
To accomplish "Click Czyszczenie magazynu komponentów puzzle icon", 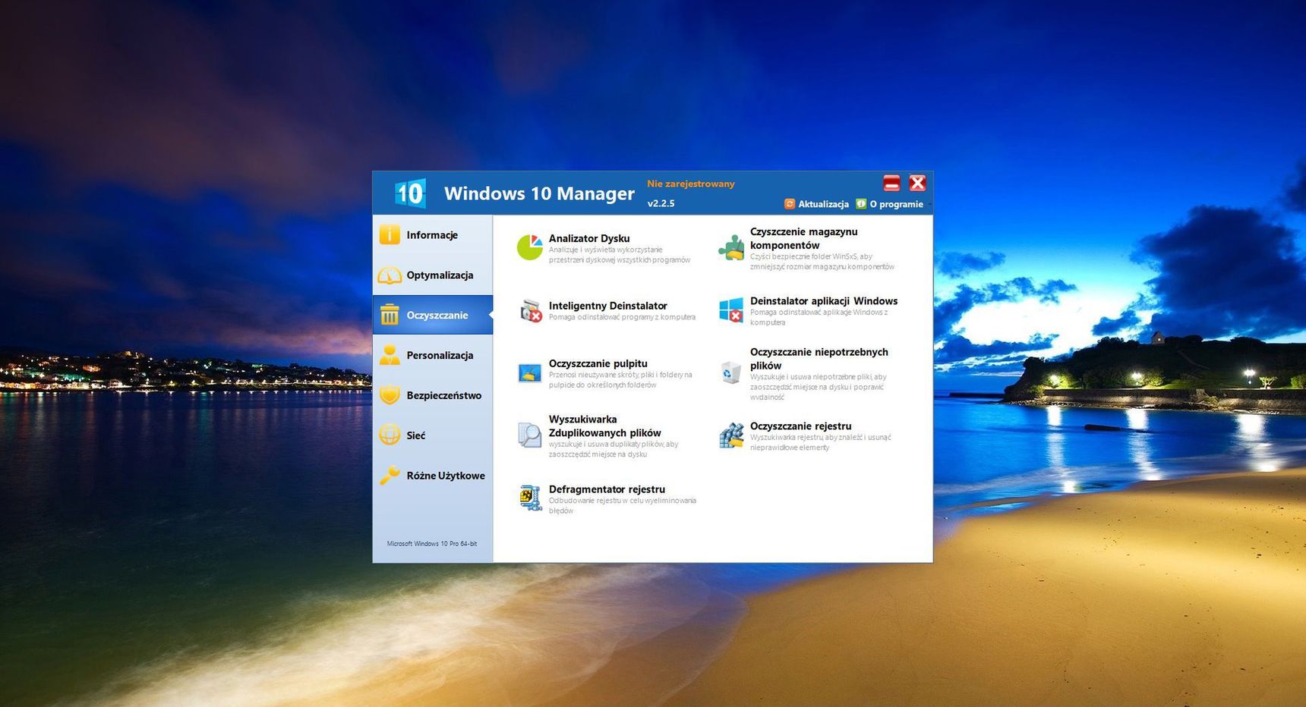I will pos(731,248).
